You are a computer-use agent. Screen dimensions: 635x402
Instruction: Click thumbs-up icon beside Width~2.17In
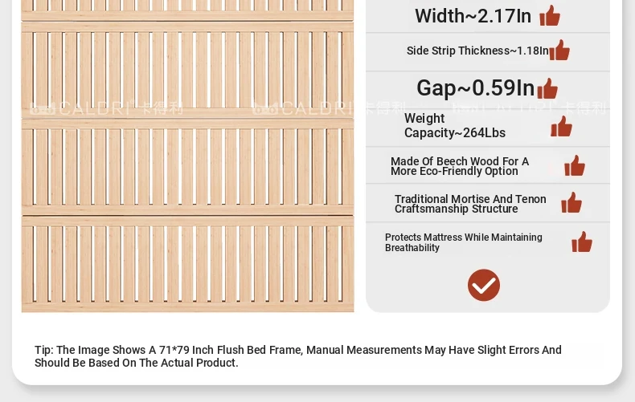point(550,15)
